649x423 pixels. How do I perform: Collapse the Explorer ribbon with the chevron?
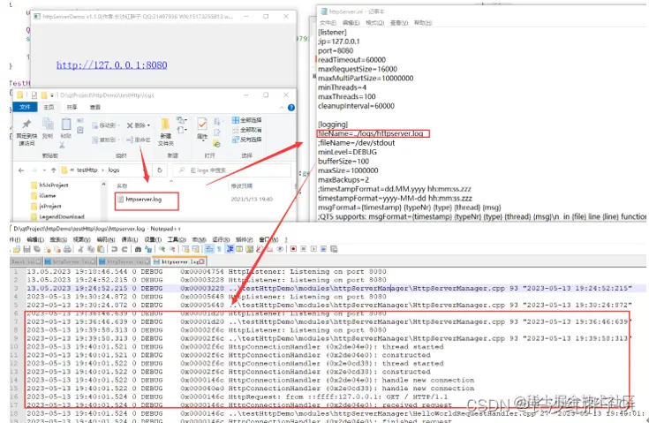tap(282, 108)
